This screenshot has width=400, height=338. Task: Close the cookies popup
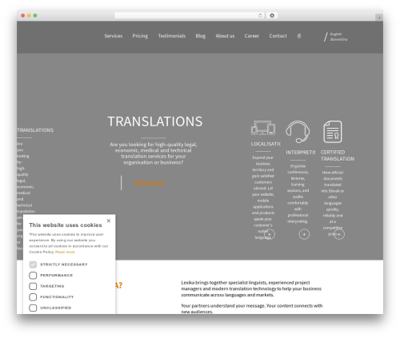[x=109, y=221]
